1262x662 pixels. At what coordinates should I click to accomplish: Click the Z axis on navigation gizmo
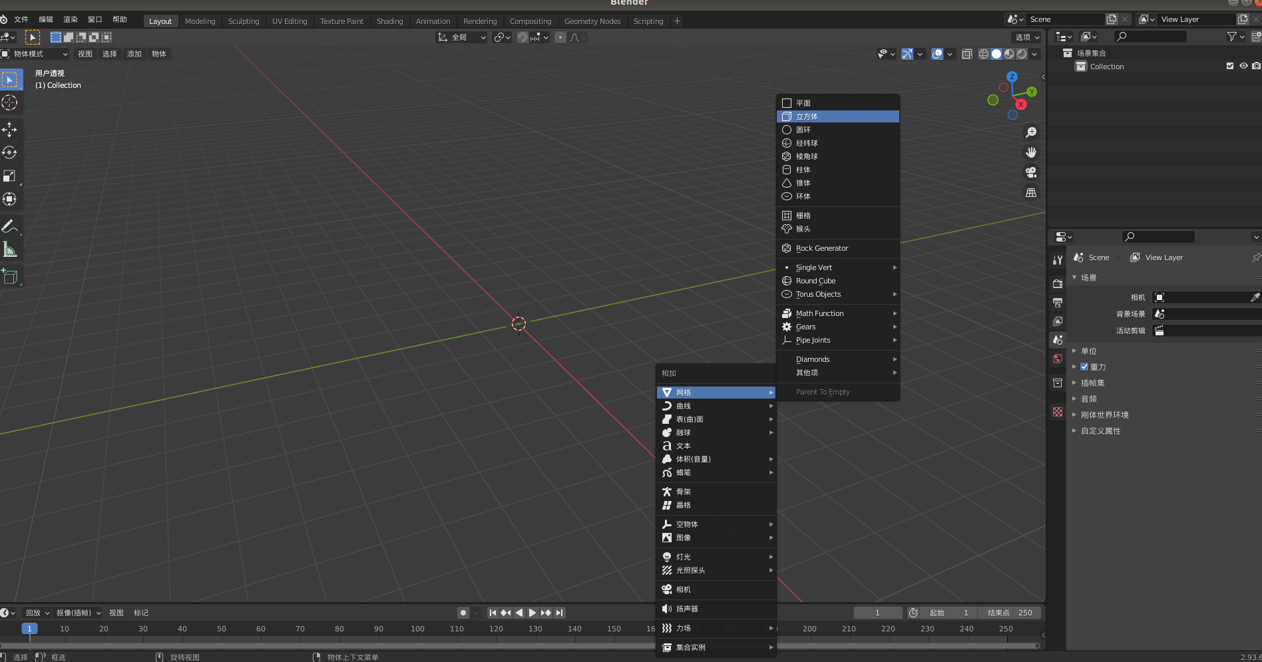point(1012,77)
